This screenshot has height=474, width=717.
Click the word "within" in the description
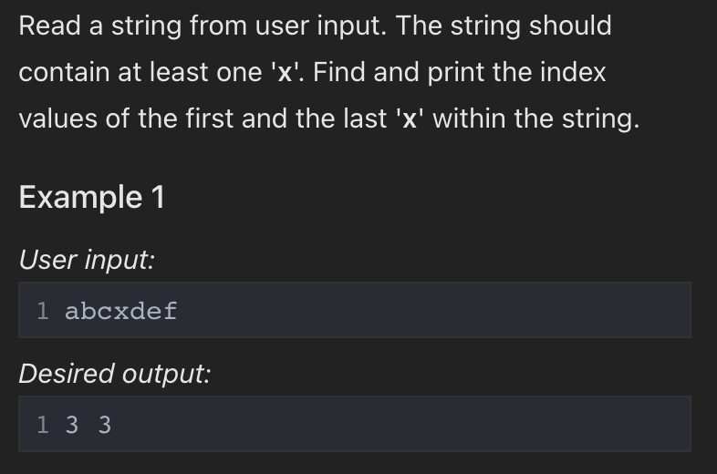469,118
